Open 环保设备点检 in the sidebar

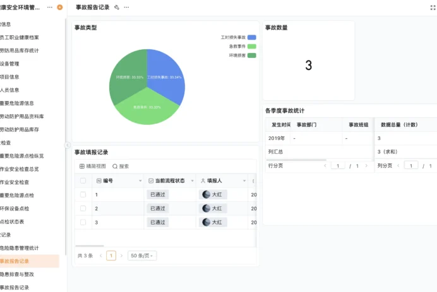(x=15, y=209)
